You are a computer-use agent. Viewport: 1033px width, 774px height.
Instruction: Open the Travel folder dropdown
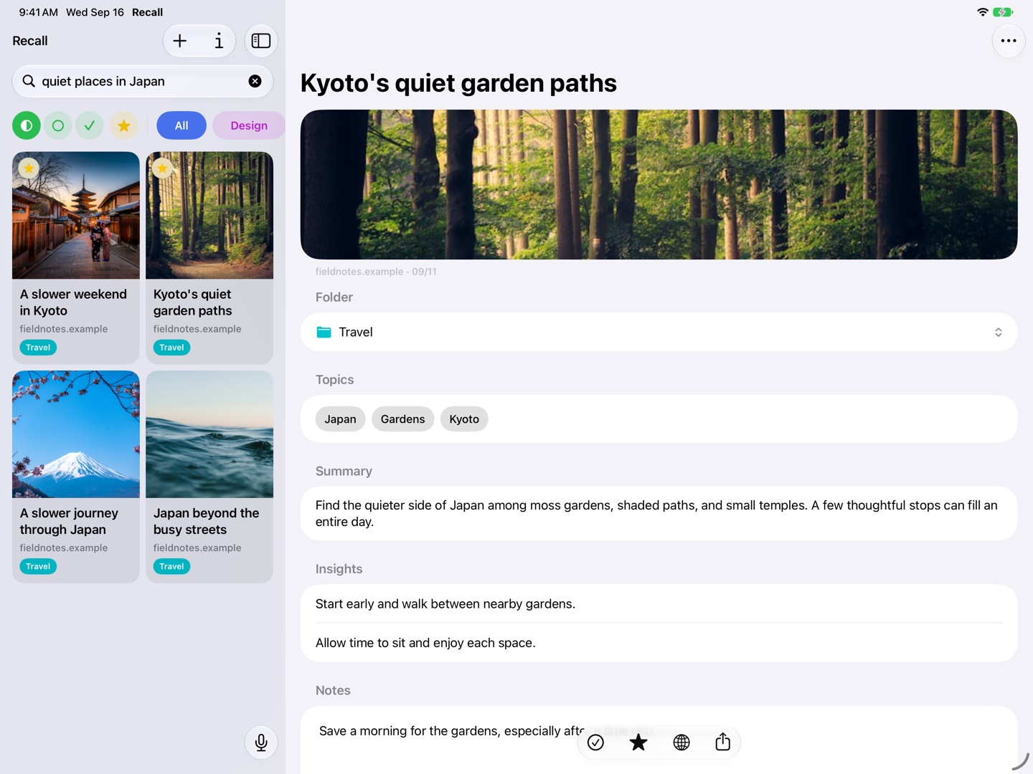(x=659, y=332)
